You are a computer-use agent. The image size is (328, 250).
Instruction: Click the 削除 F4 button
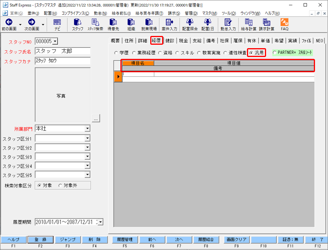pyautogui.click(x=95, y=240)
